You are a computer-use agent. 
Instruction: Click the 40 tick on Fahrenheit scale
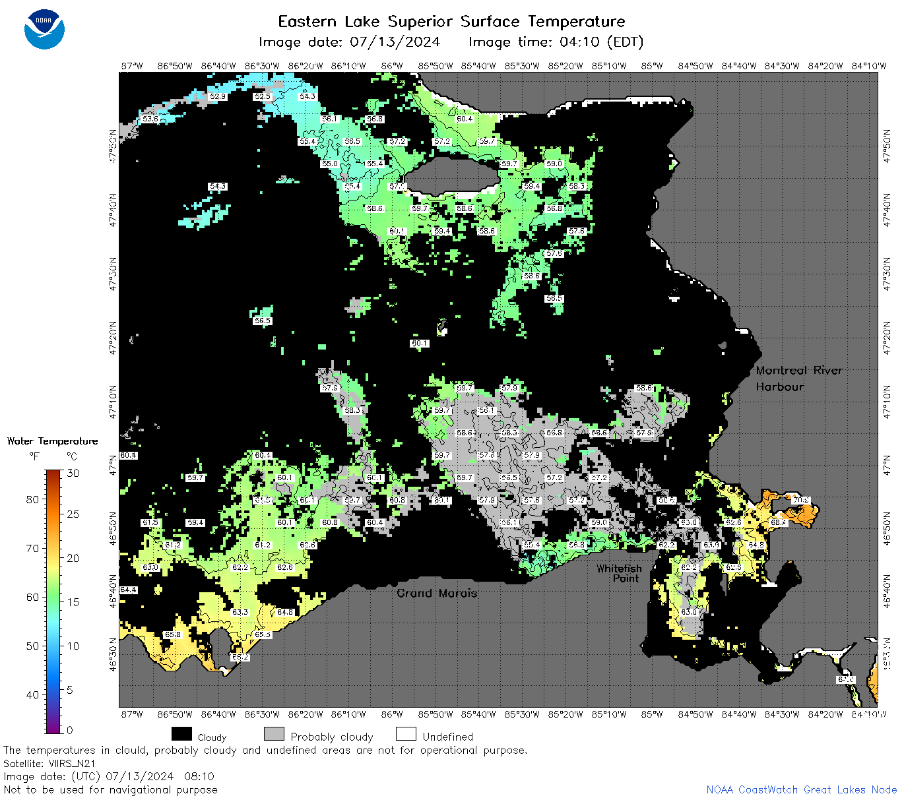tap(32, 694)
